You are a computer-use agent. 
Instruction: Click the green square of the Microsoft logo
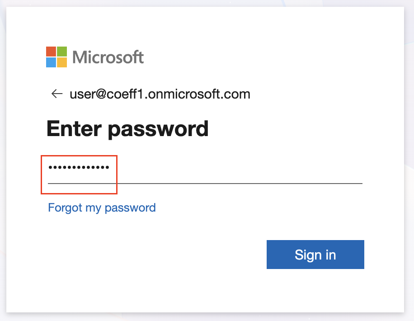(x=62, y=52)
